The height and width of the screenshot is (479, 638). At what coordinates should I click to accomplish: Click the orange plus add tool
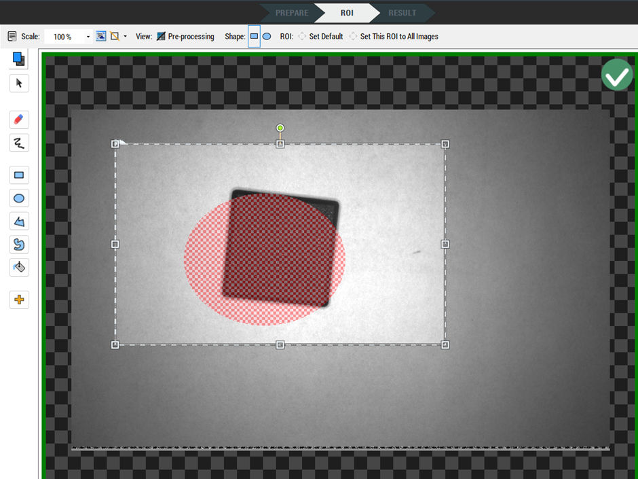(19, 300)
